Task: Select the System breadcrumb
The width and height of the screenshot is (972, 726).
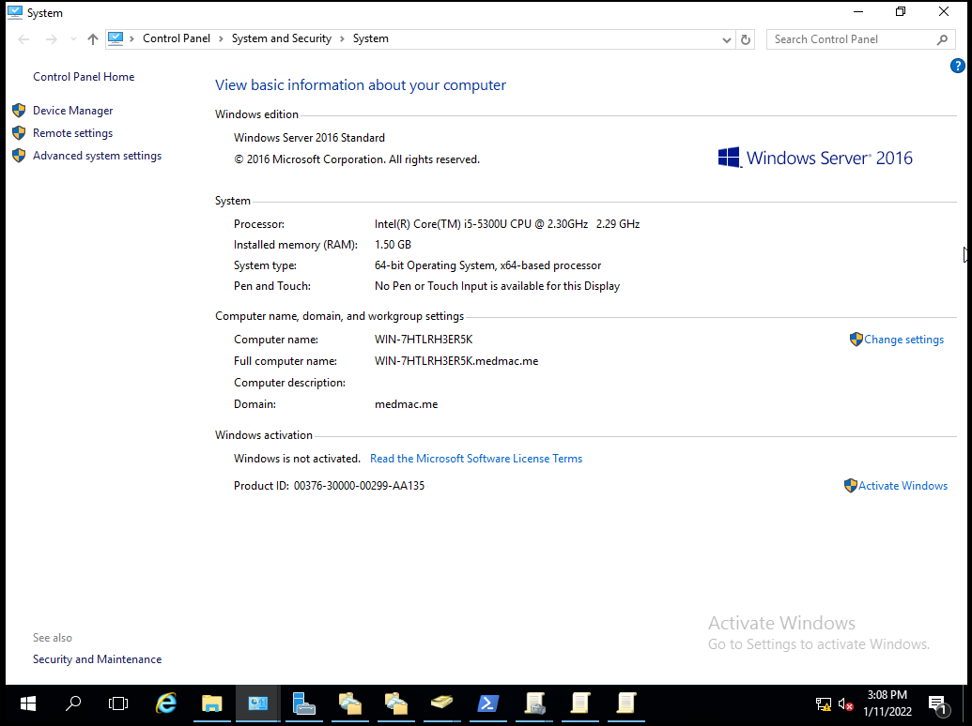Action: 371,38
